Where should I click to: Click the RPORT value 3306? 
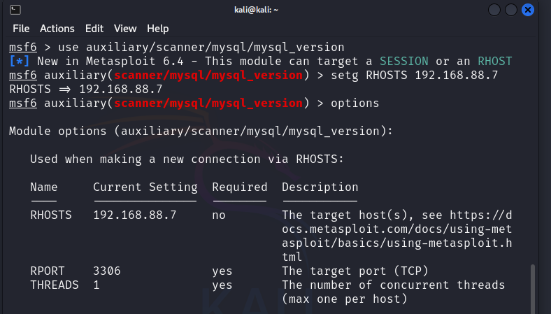pyautogui.click(x=107, y=271)
